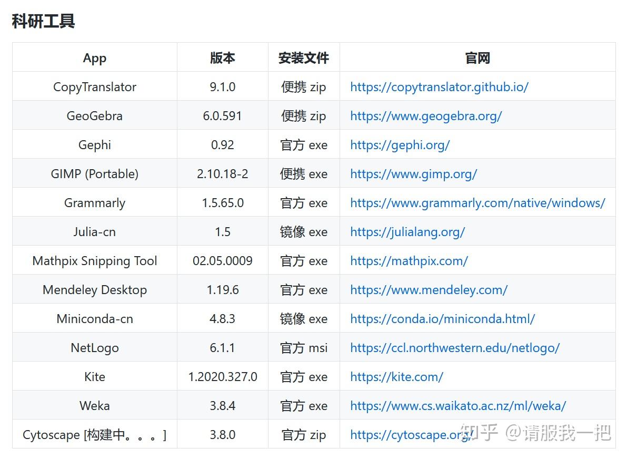Open the www.geogebra.org link
This screenshot has height=458, width=627.
coord(426,116)
